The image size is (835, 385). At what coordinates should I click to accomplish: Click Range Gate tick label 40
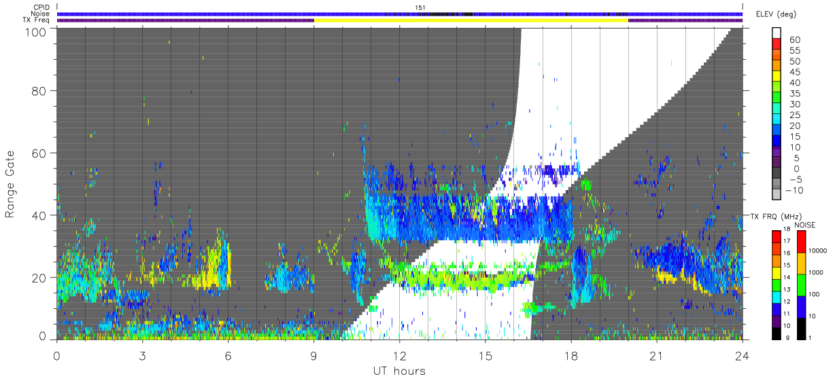tap(39, 215)
